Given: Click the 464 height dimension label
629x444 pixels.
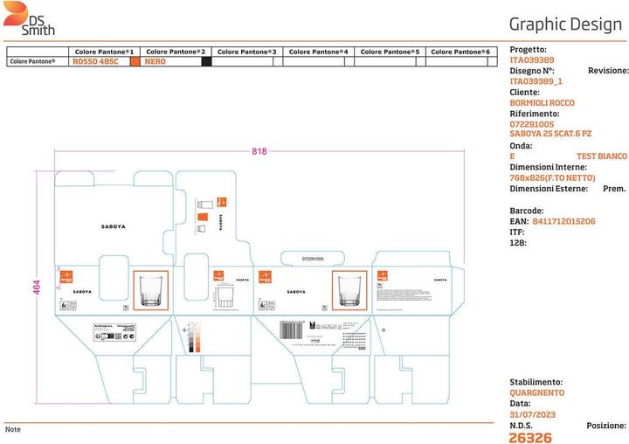Looking at the screenshot, I should pos(37,288).
